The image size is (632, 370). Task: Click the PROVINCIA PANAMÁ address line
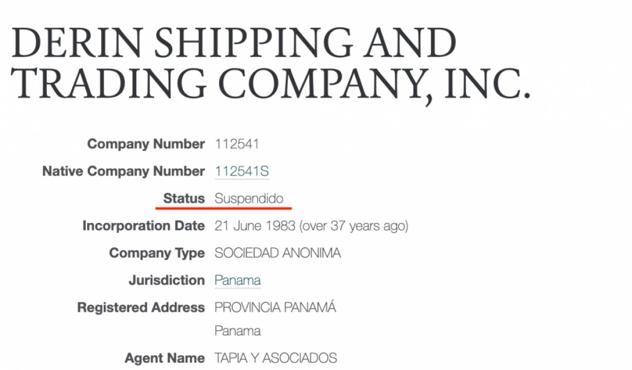pos(275,307)
